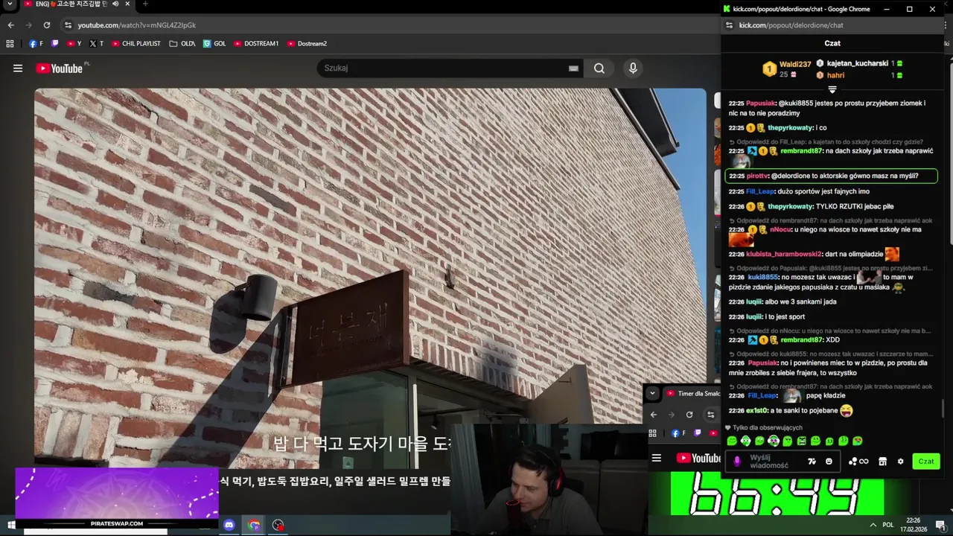Click klubista_harambowski2 username
The width and height of the screenshot is (953, 536).
[x=783, y=255]
